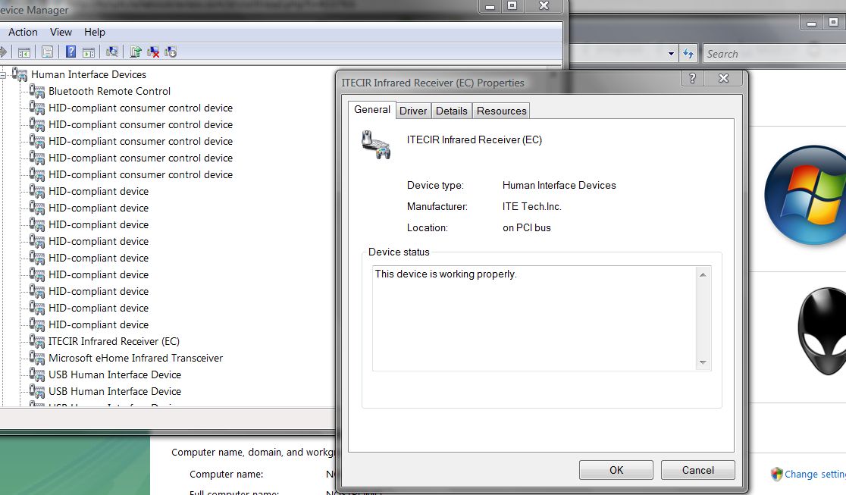Screen dimensions: 846x495
Task: Open the Action menu in Device Manager
Action: (23, 32)
